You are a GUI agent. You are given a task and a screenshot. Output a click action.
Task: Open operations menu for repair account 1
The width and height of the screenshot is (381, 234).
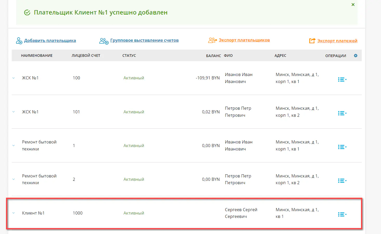point(342,147)
